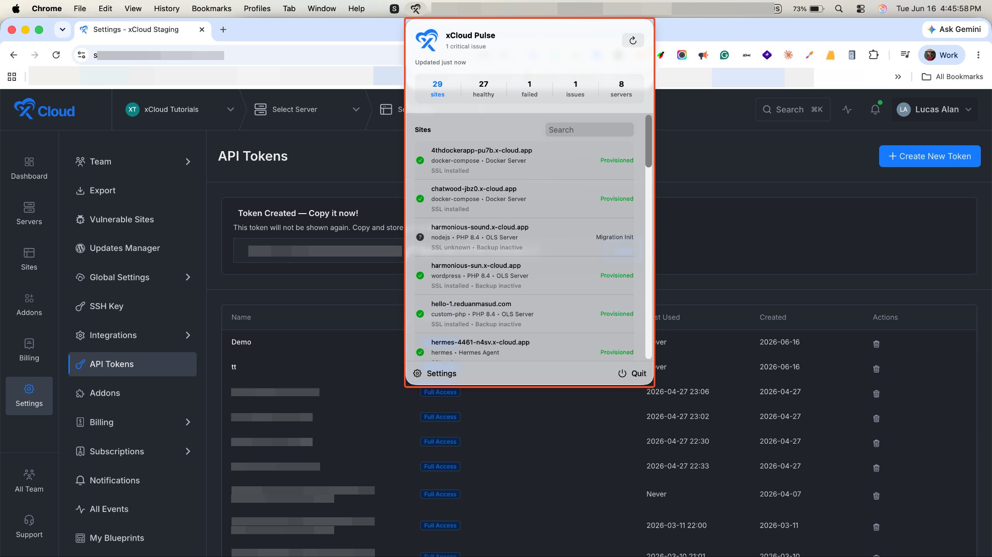Open Lucas Alan account dropdown
The height and width of the screenshot is (557, 992).
934,109
